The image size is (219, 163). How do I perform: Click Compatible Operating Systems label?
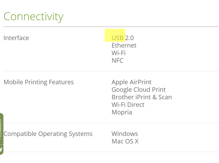tap(48, 134)
